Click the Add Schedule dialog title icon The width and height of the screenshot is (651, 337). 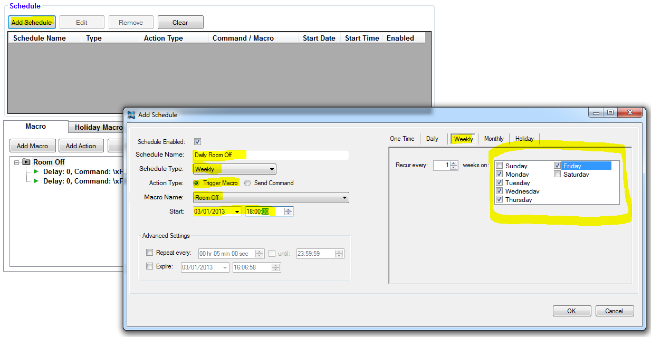click(x=131, y=114)
